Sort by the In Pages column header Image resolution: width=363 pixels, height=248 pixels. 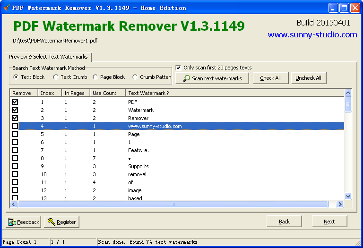pyautogui.click(x=76, y=93)
